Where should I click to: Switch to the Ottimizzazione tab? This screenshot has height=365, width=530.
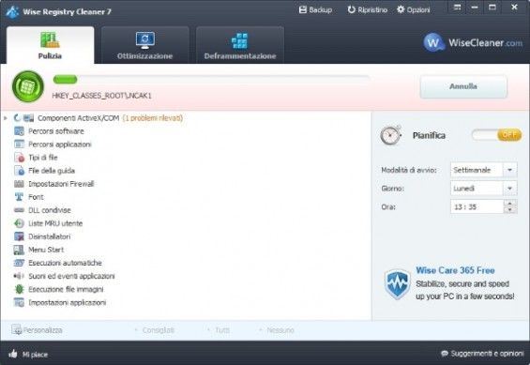click(145, 45)
